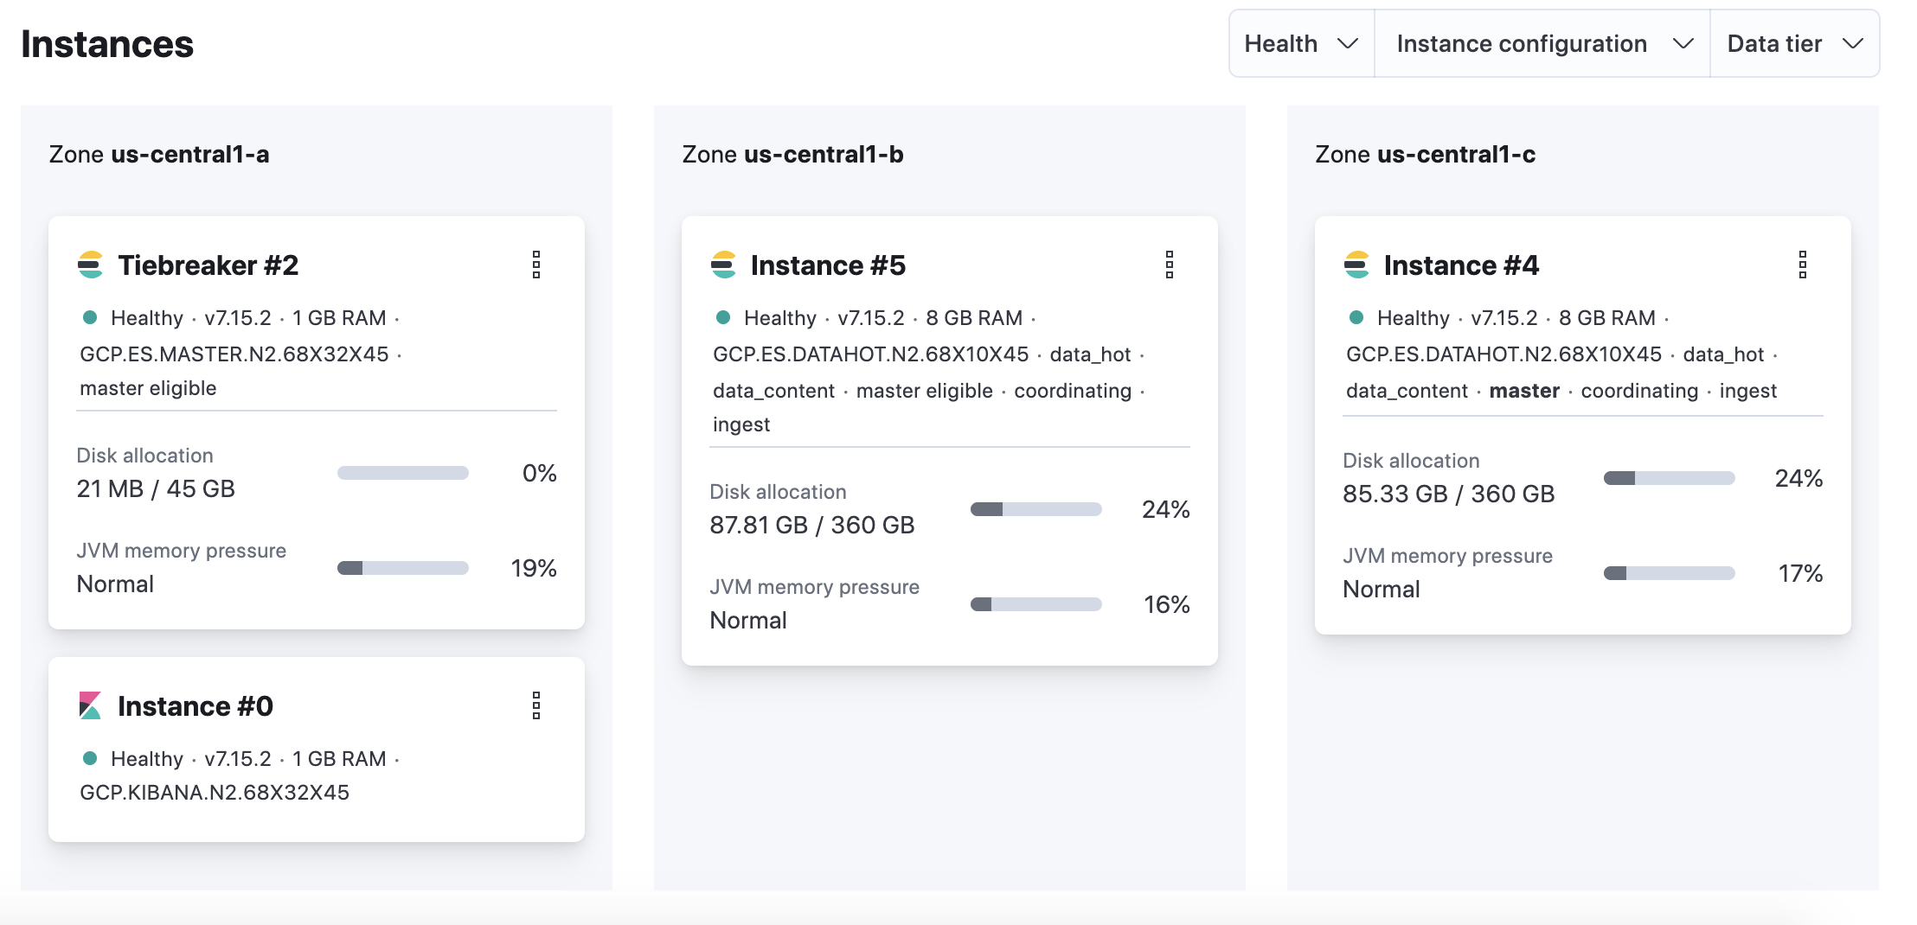Click the Tiebreaker #2 title
Viewport: 1917px width, 925px height.
point(208,265)
